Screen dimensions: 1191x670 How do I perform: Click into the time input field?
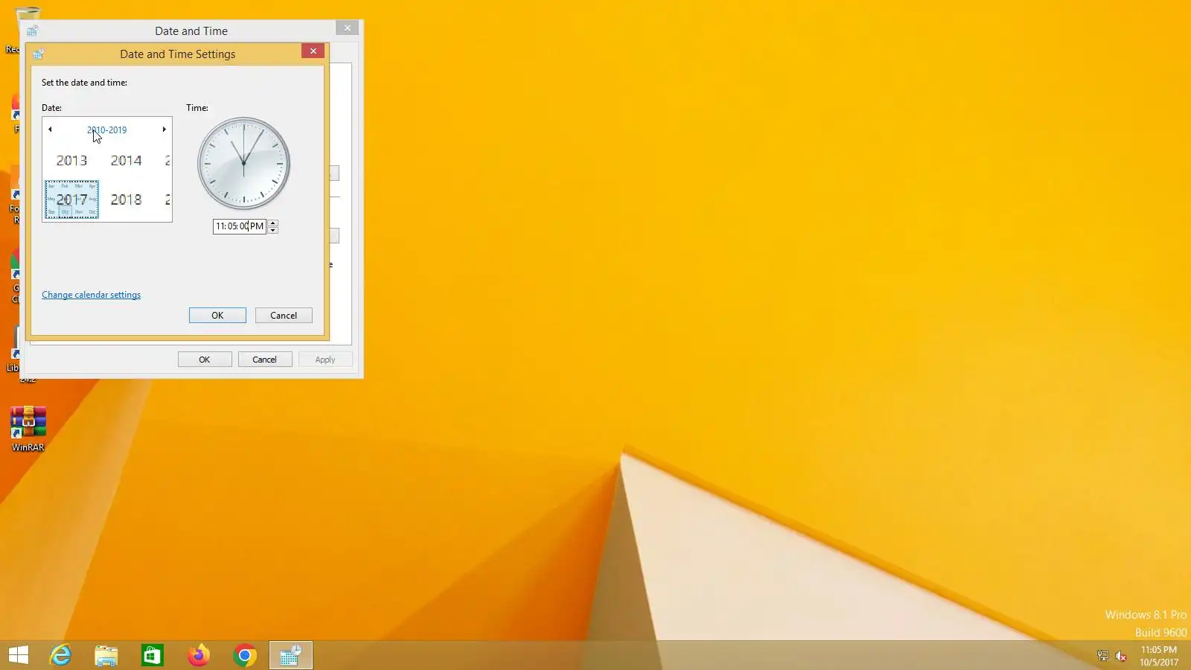pyautogui.click(x=240, y=226)
